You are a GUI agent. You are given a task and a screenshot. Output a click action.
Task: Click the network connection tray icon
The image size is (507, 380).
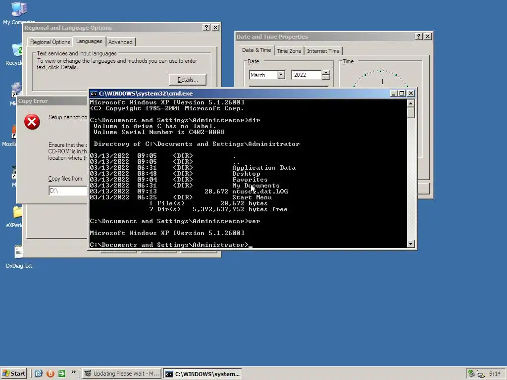pos(481,374)
